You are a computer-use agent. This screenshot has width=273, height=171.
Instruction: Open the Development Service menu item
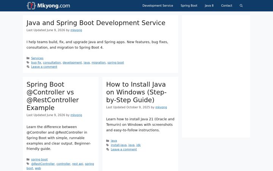pyautogui.click(x=158, y=6)
